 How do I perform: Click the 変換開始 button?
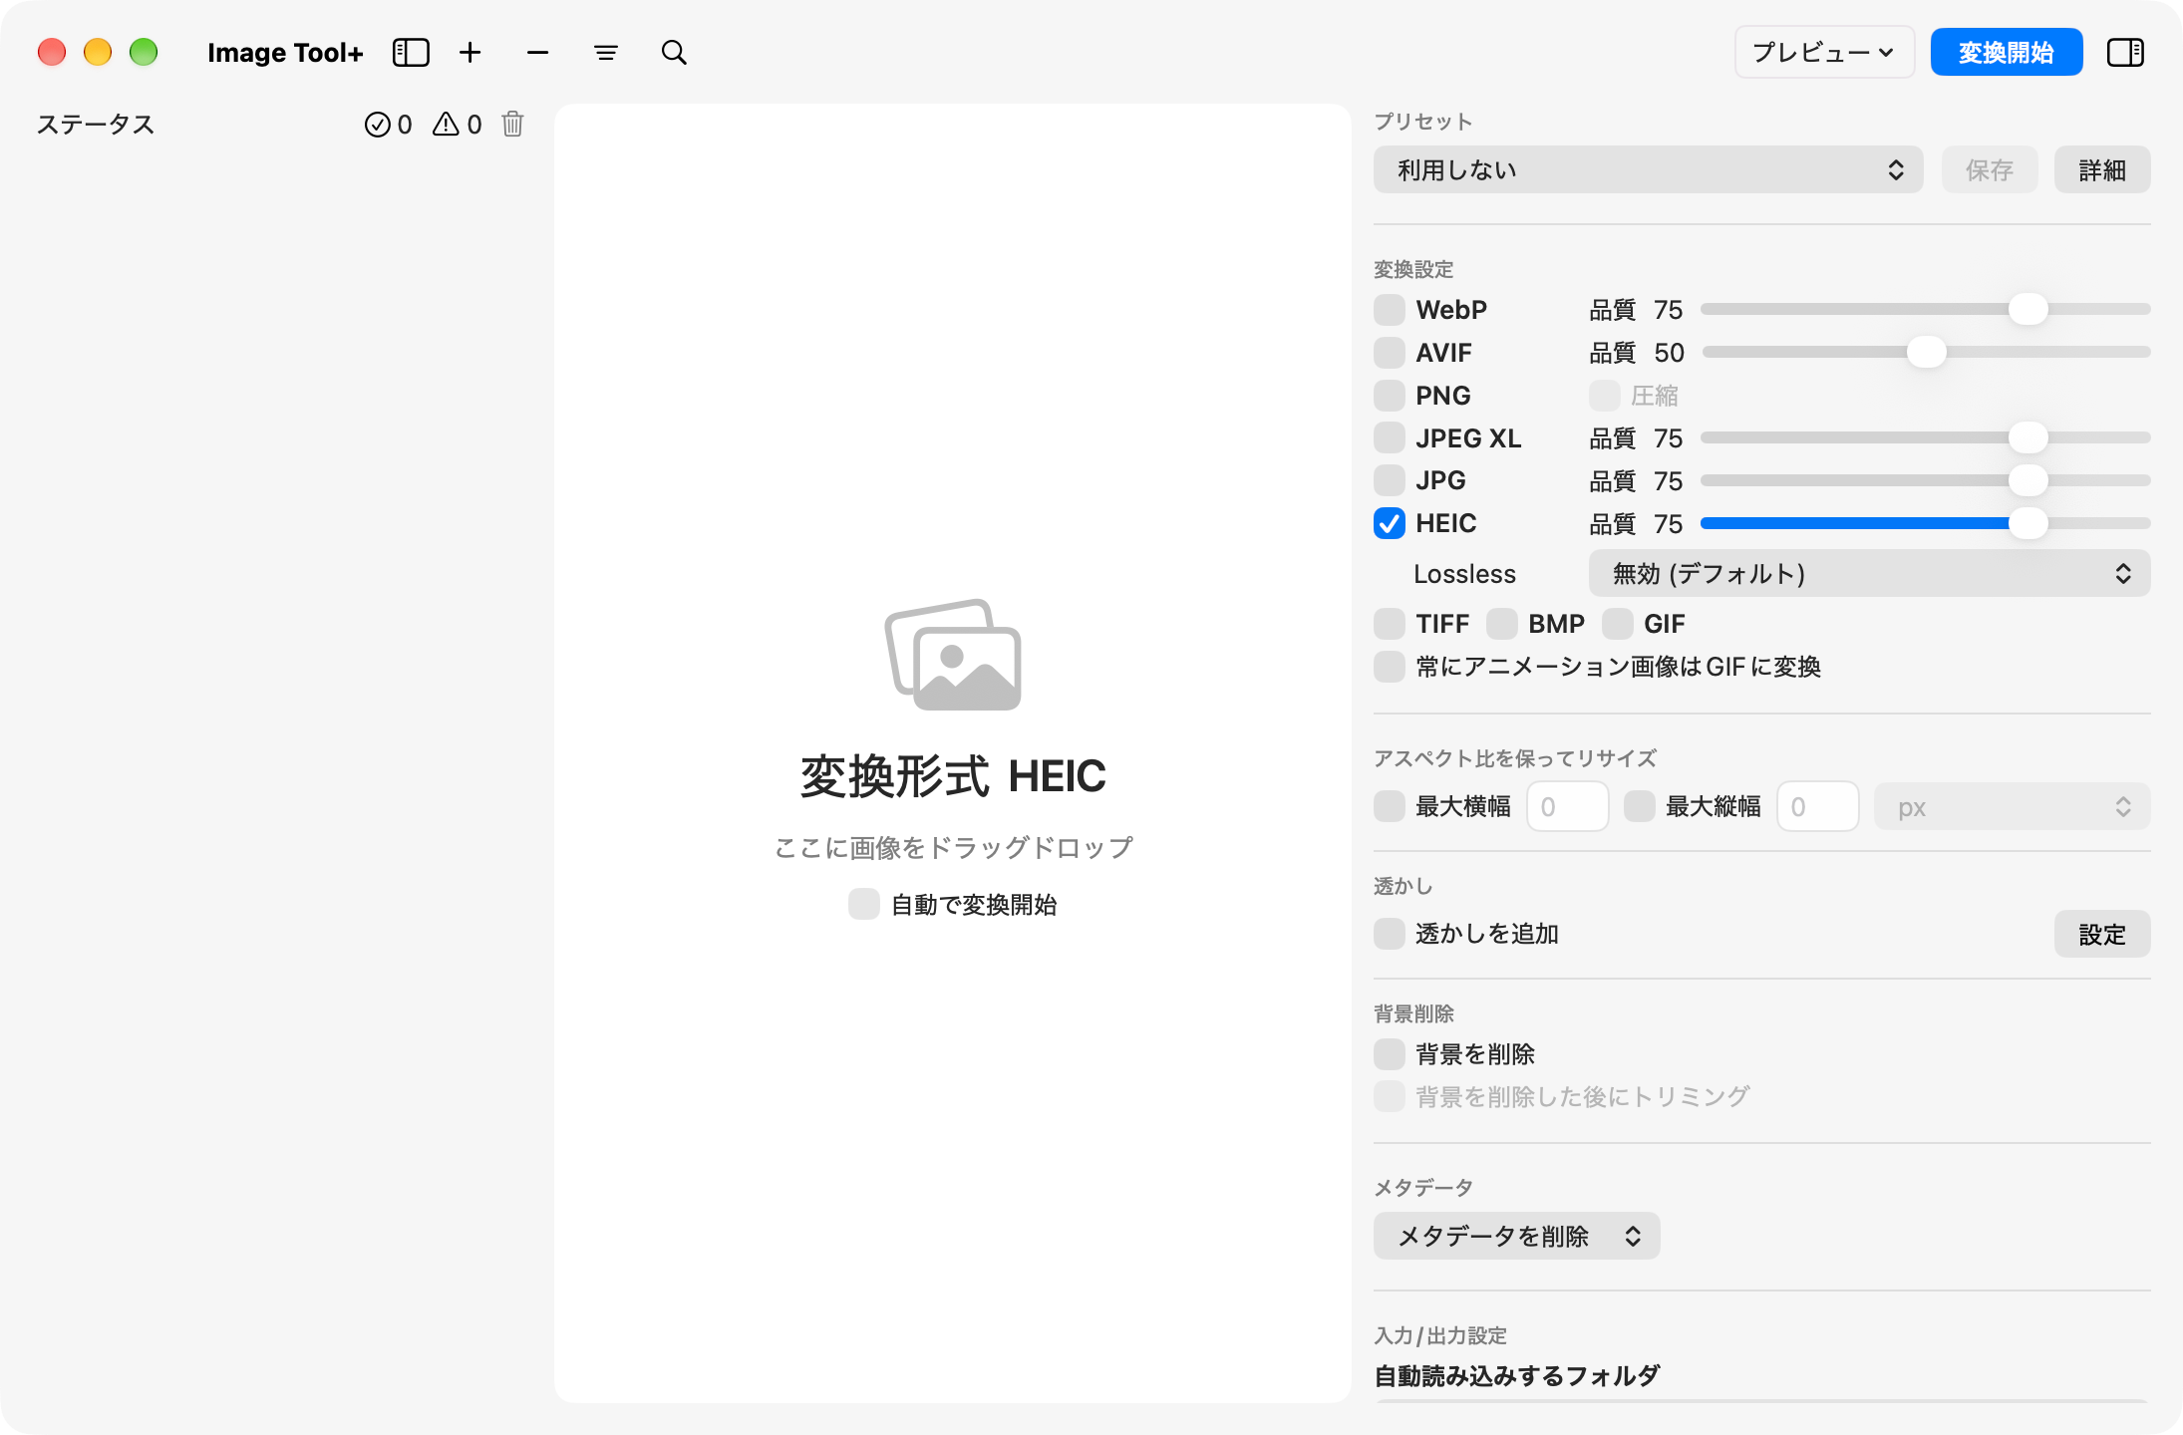coord(2007,53)
